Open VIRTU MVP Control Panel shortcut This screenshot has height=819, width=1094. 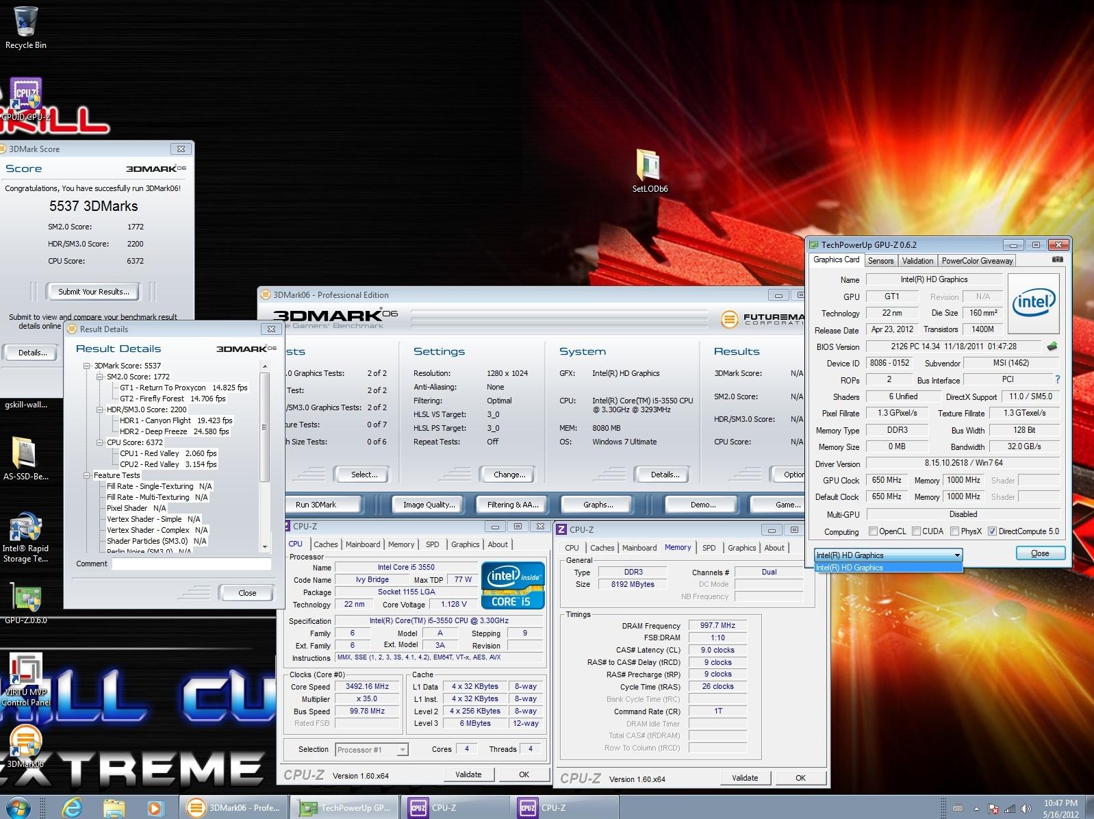[x=25, y=681]
